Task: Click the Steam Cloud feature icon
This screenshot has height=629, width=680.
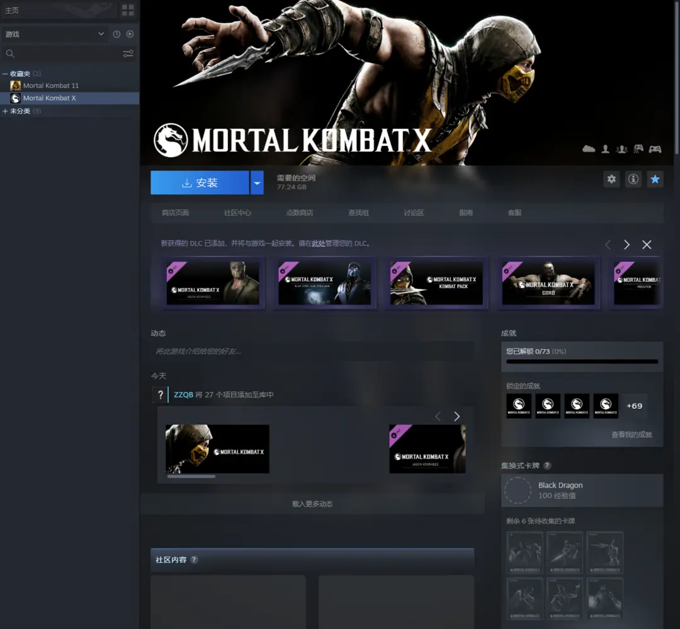Action: [589, 149]
